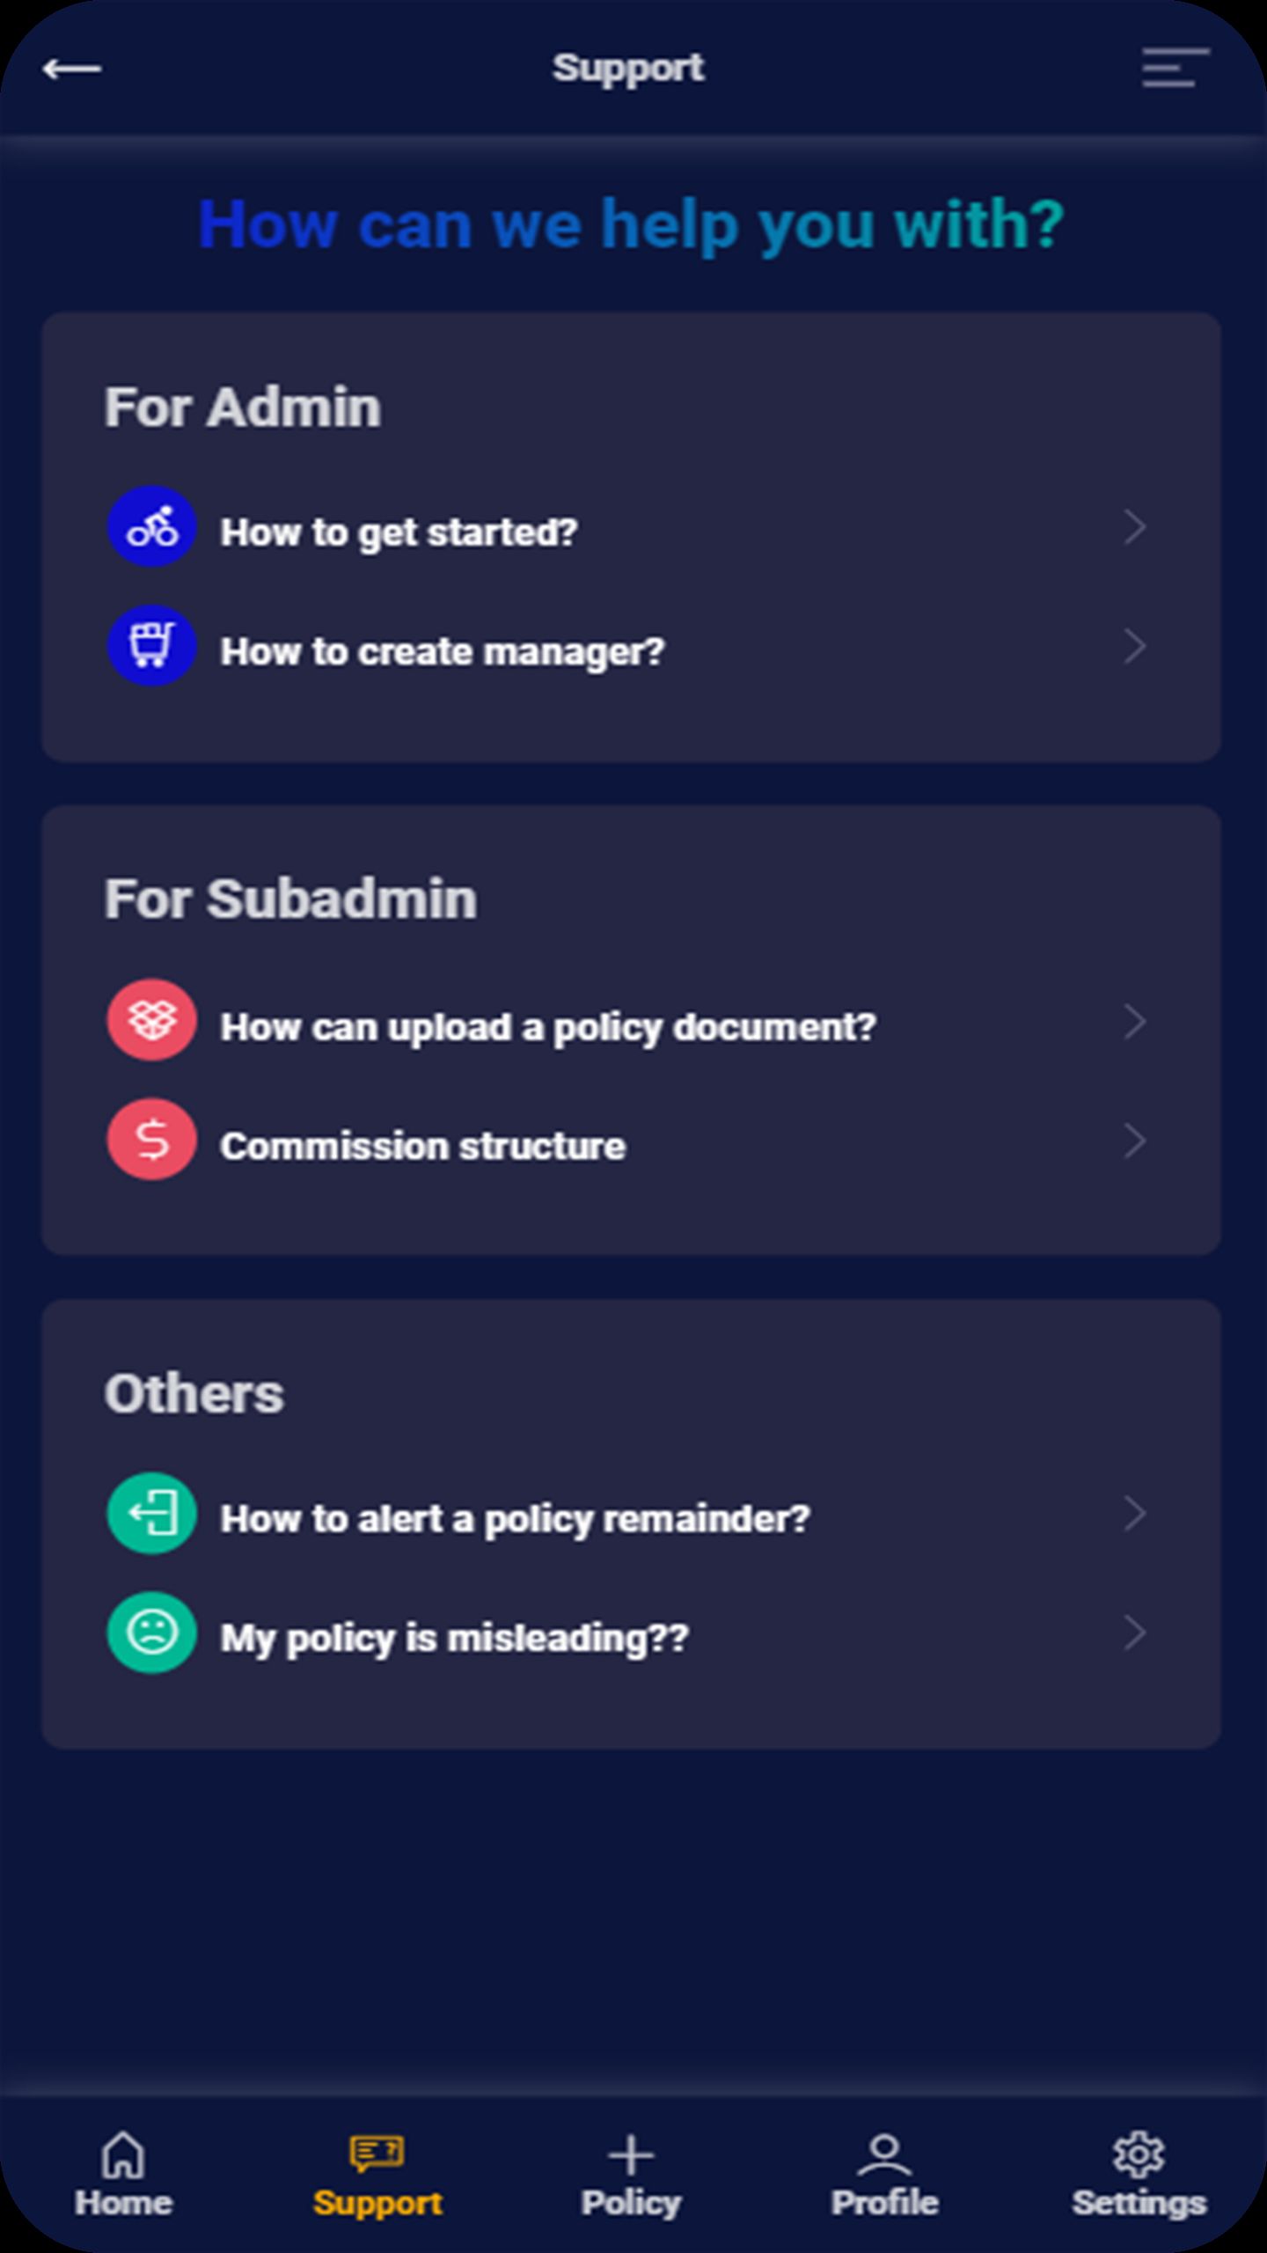Expand the 'How to create manager?' chevron
This screenshot has height=2253, width=1267.
1135,647
